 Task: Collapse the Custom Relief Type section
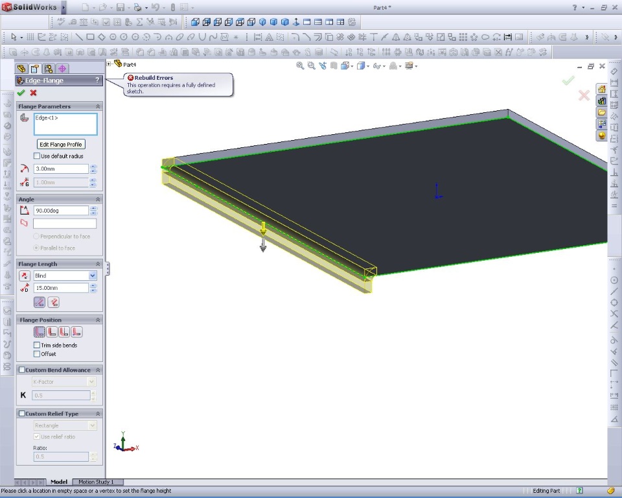[x=98, y=414]
